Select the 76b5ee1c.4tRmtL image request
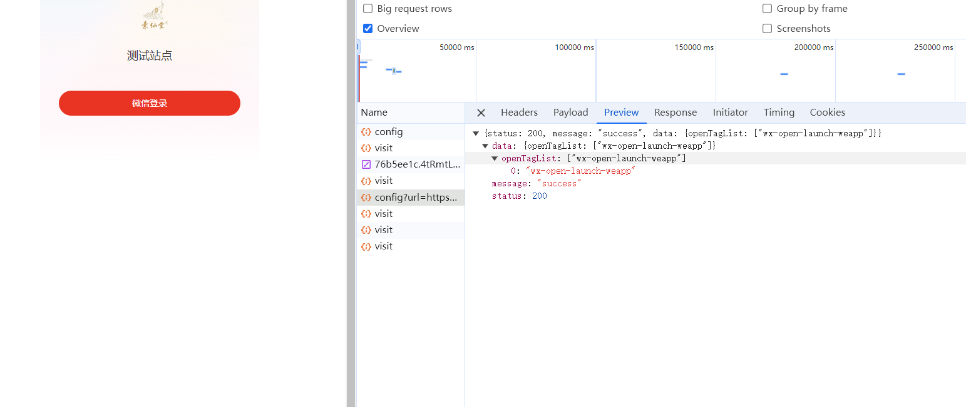This screenshot has width=966, height=407. click(411, 164)
